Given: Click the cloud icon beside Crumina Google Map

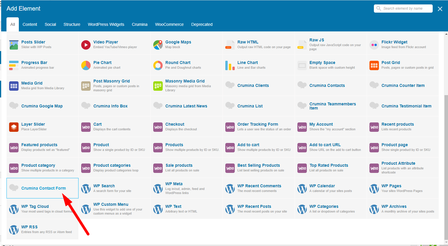Looking at the screenshot, I should 14,106.
